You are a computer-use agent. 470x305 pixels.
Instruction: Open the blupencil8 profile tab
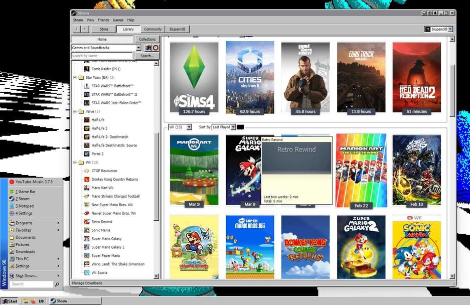click(178, 29)
